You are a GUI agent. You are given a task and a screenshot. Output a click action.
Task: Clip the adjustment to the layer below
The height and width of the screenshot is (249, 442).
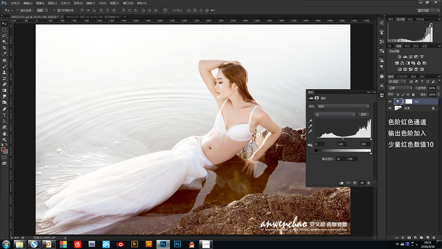341,183
